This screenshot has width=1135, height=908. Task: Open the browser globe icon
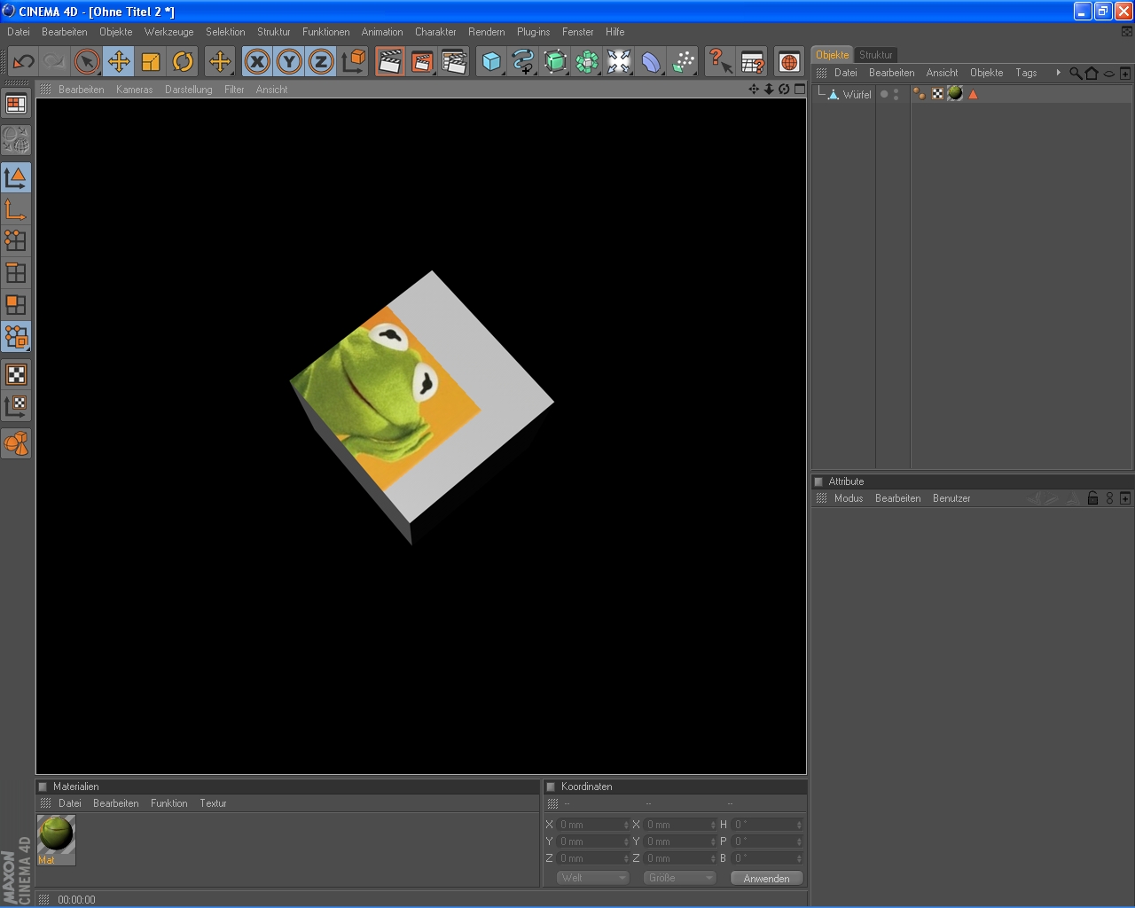point(789,62)
